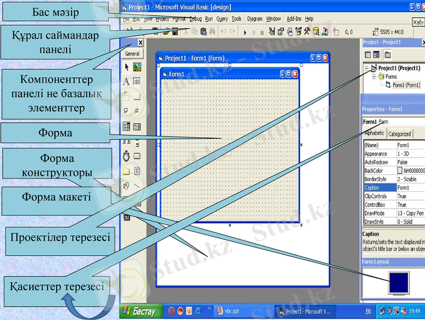Click View Code icon in Project panel
The width and height of the screenshot is (425, 320).
coord(367,55)
